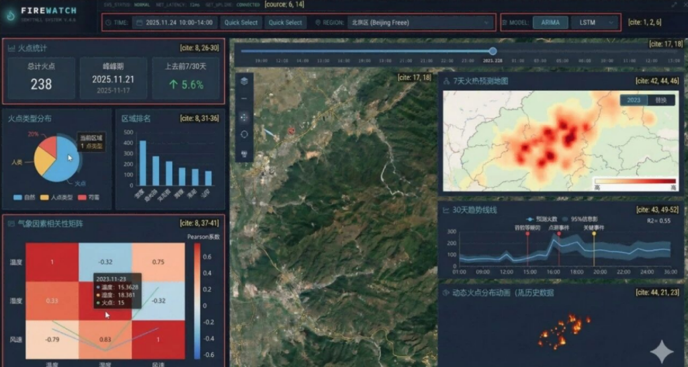Select the ARIMA model tab
Viewport: 688px width, 367px height.
tap(550, 22)
